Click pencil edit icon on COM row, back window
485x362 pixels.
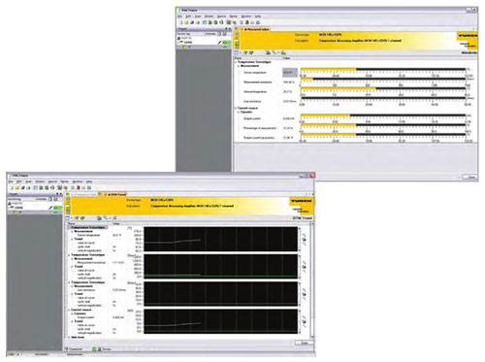pos(219,43)
